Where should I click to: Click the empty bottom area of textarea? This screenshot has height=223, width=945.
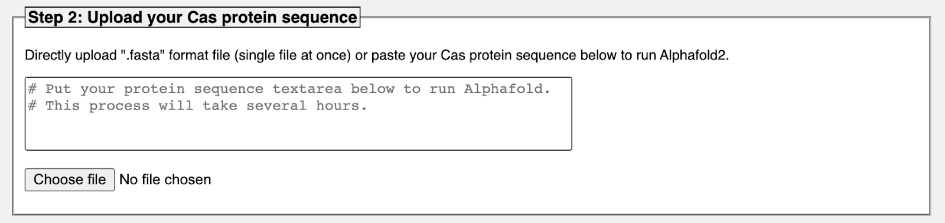point(298,132)
